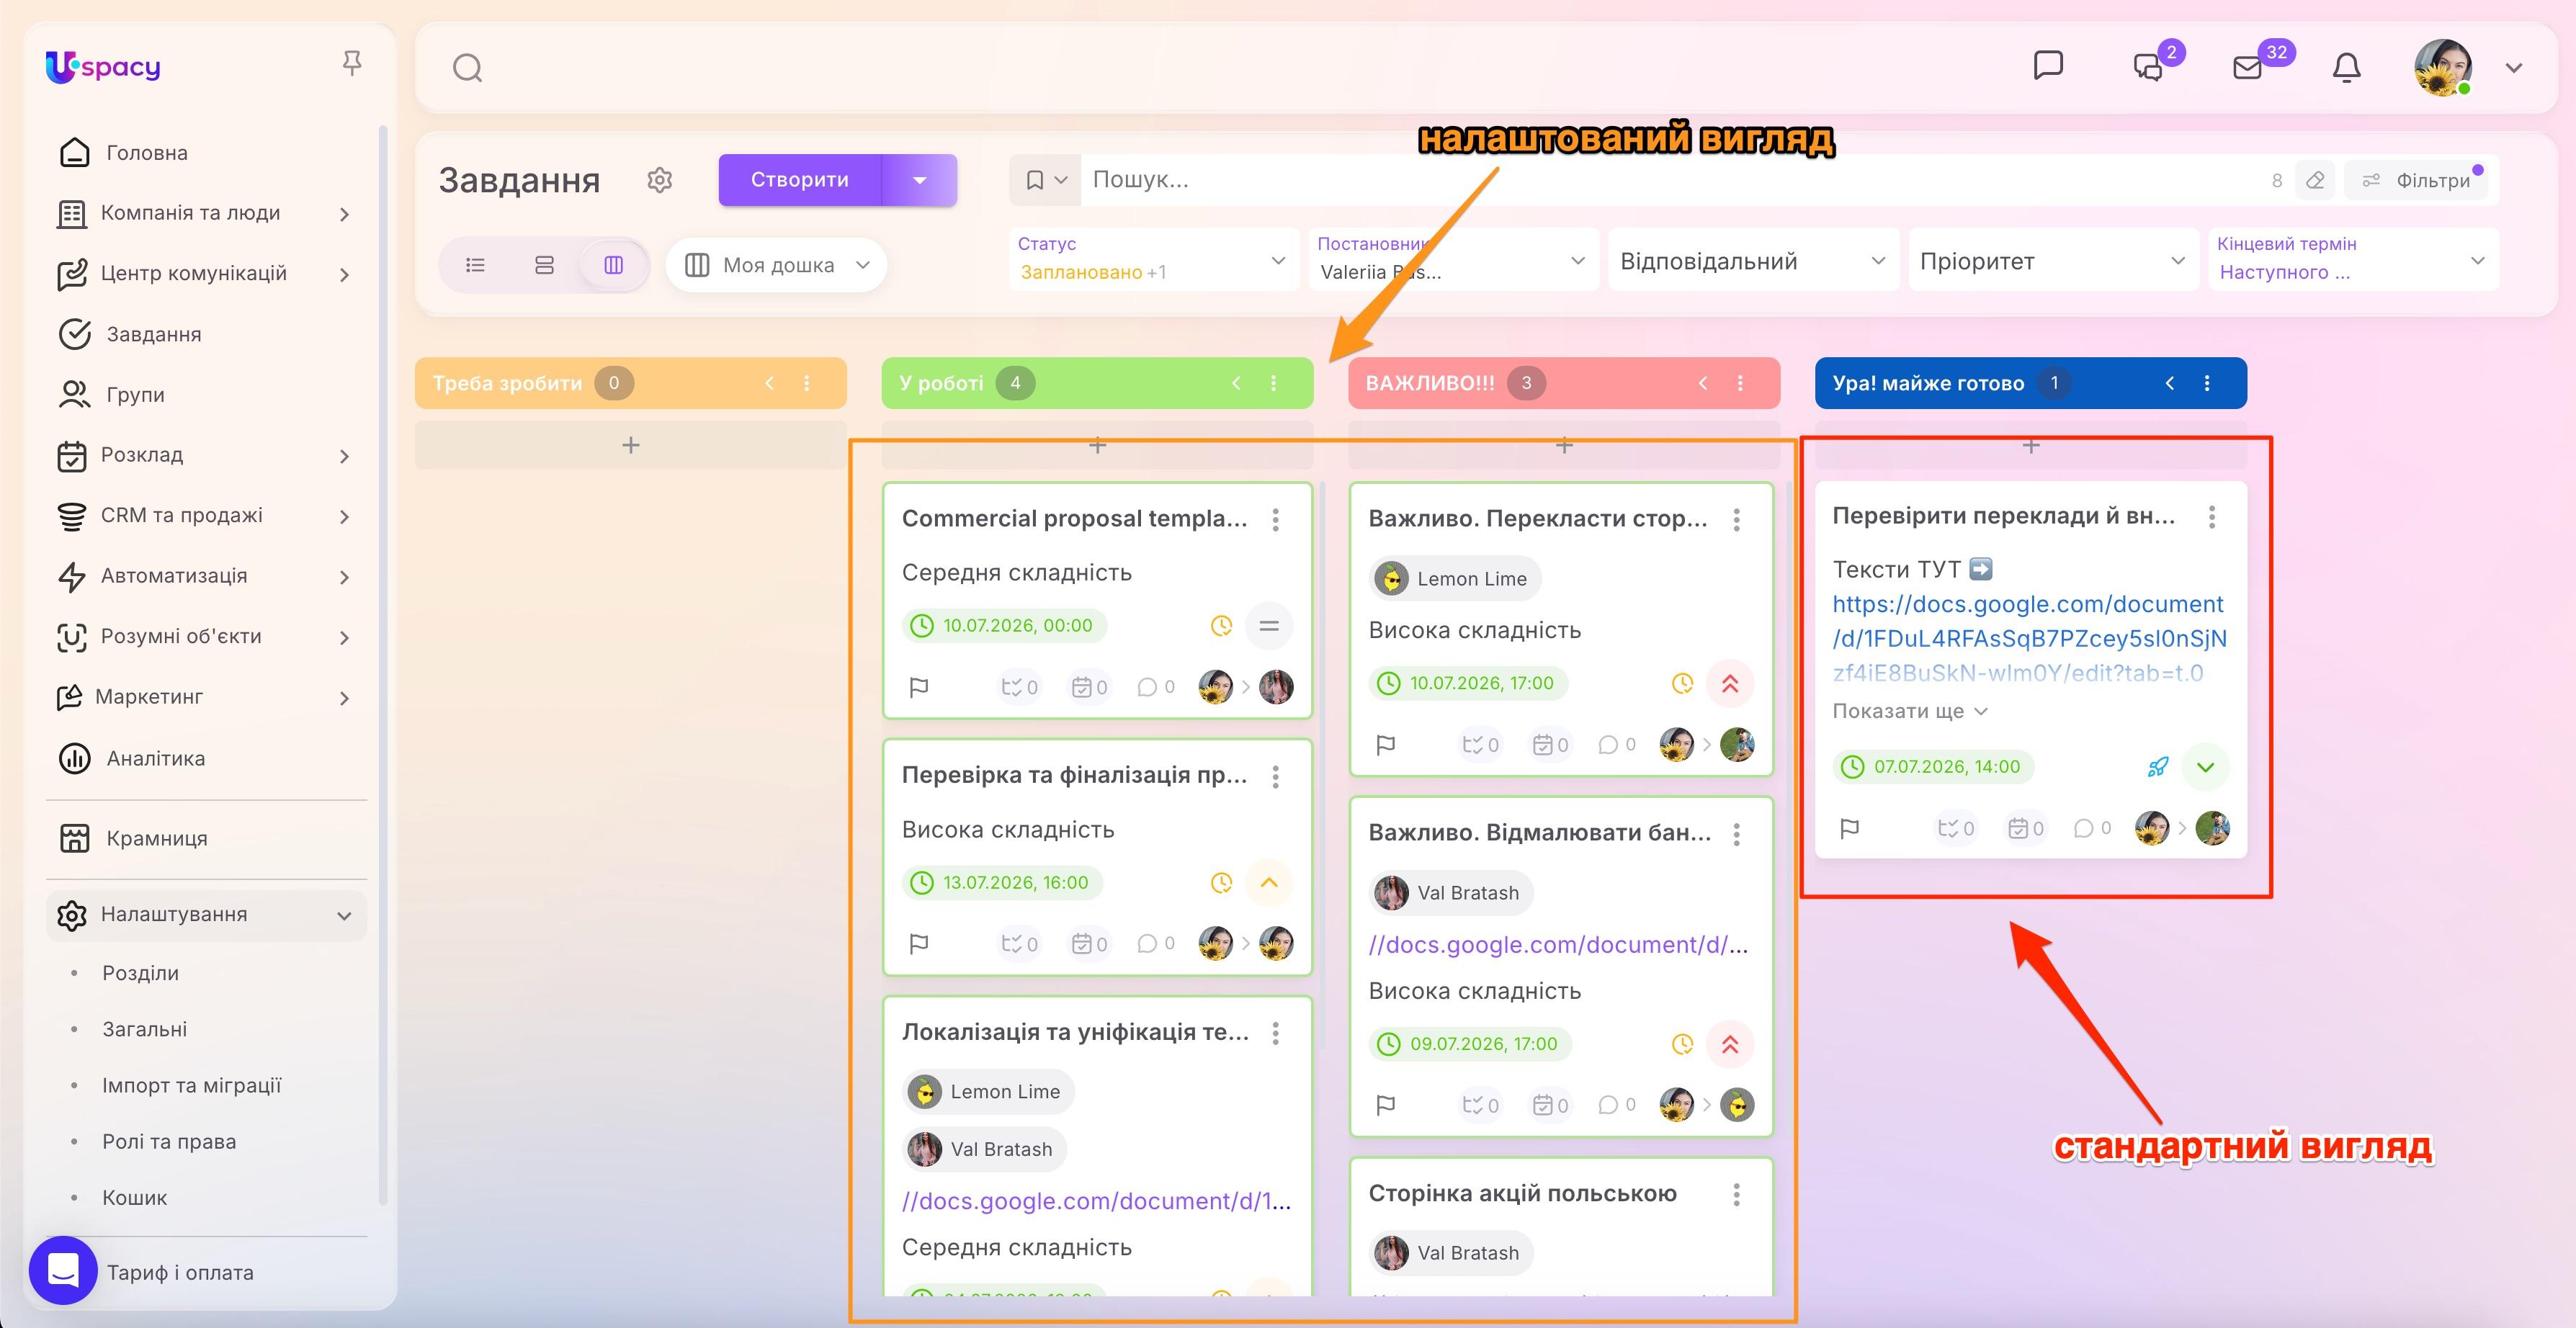
Task: Click medium priority icon on Commercial proposal card
Action: [x=1269, y=626]
